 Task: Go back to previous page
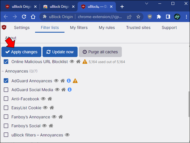pos(6,17)
